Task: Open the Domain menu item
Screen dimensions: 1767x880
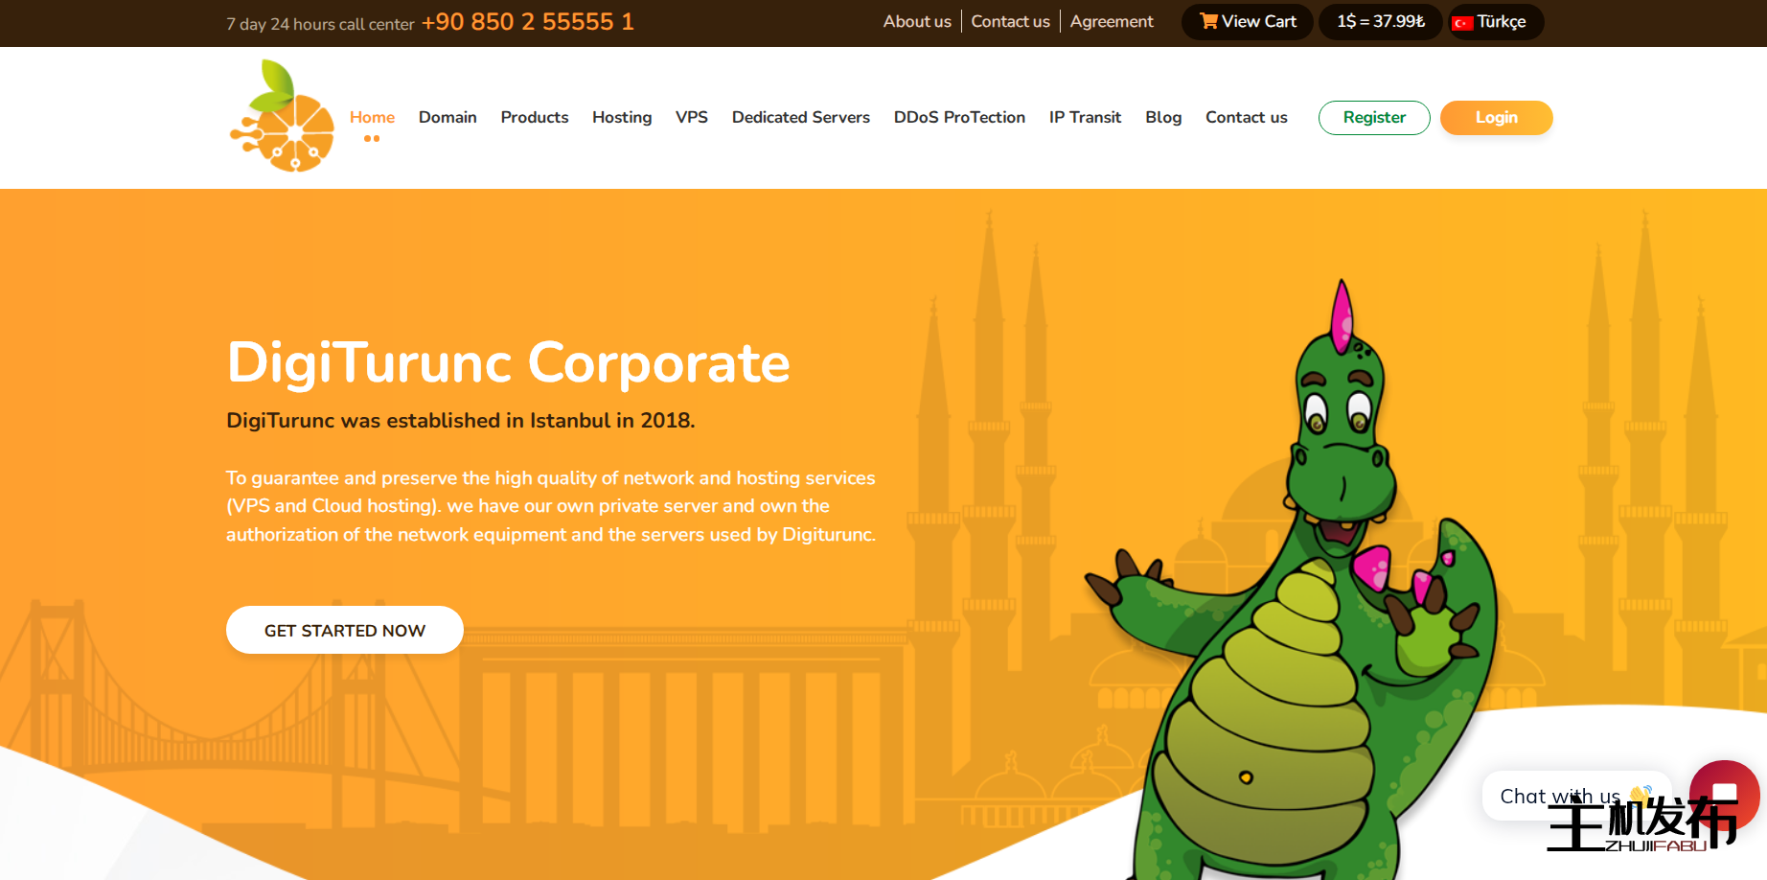Action: pyautogui.click(x=447, y=117)
